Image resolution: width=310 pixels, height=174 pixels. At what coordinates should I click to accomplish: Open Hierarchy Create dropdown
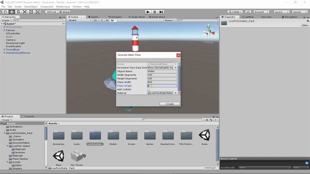pos(6,20)
